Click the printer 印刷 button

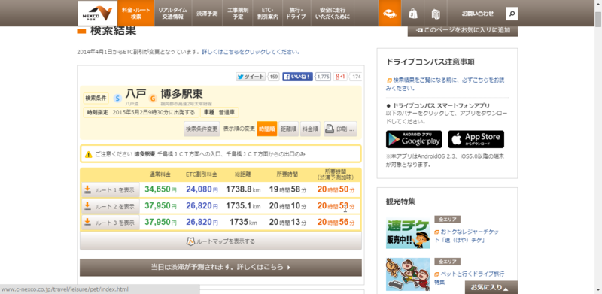point(340,129)
